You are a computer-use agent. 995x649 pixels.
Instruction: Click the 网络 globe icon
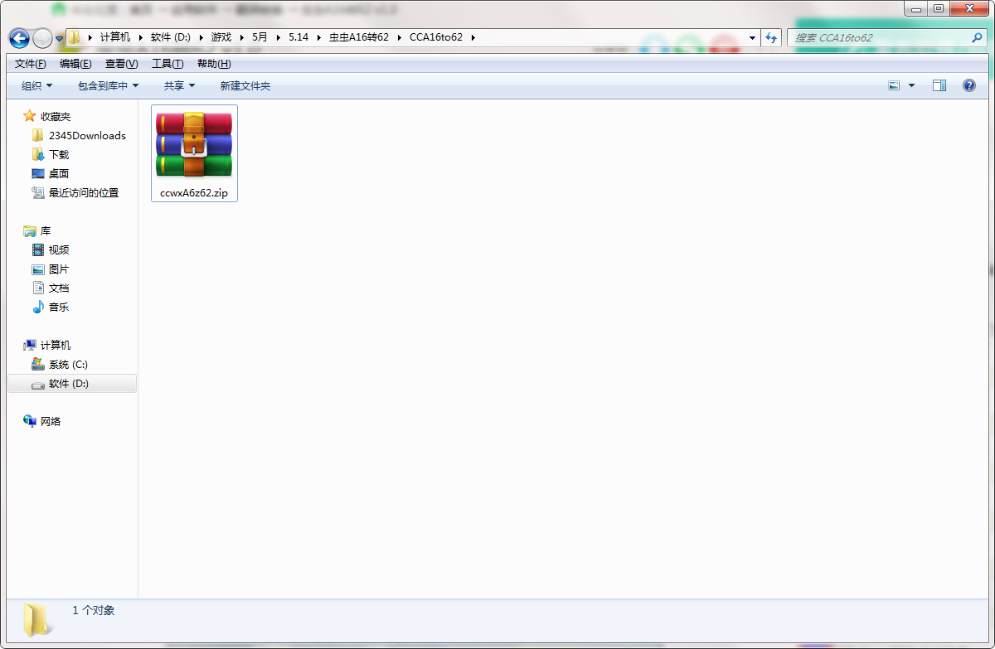(30, 421)
